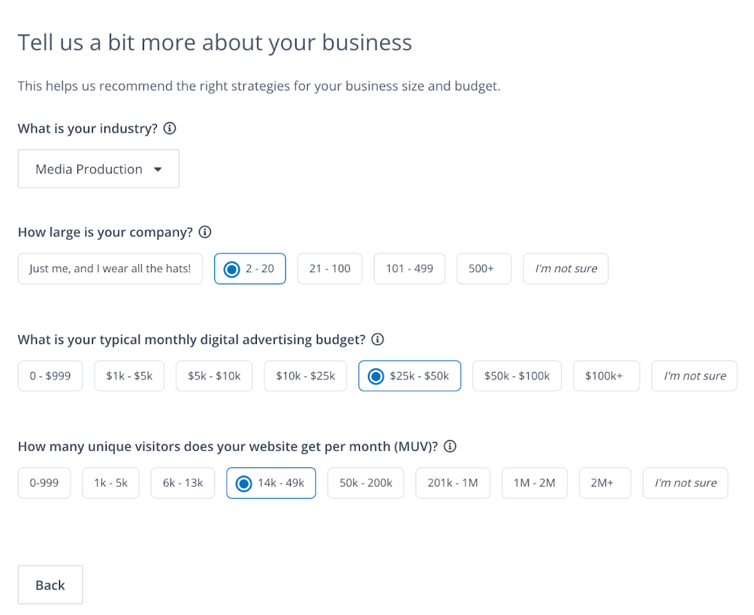
Task: Click the dropdown arrow in industry selector
Action: tap(158, 169)
